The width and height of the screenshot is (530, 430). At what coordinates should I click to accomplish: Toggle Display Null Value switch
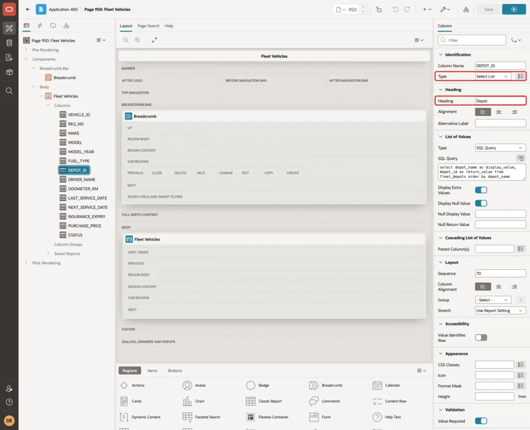click(x=481, y=203)
